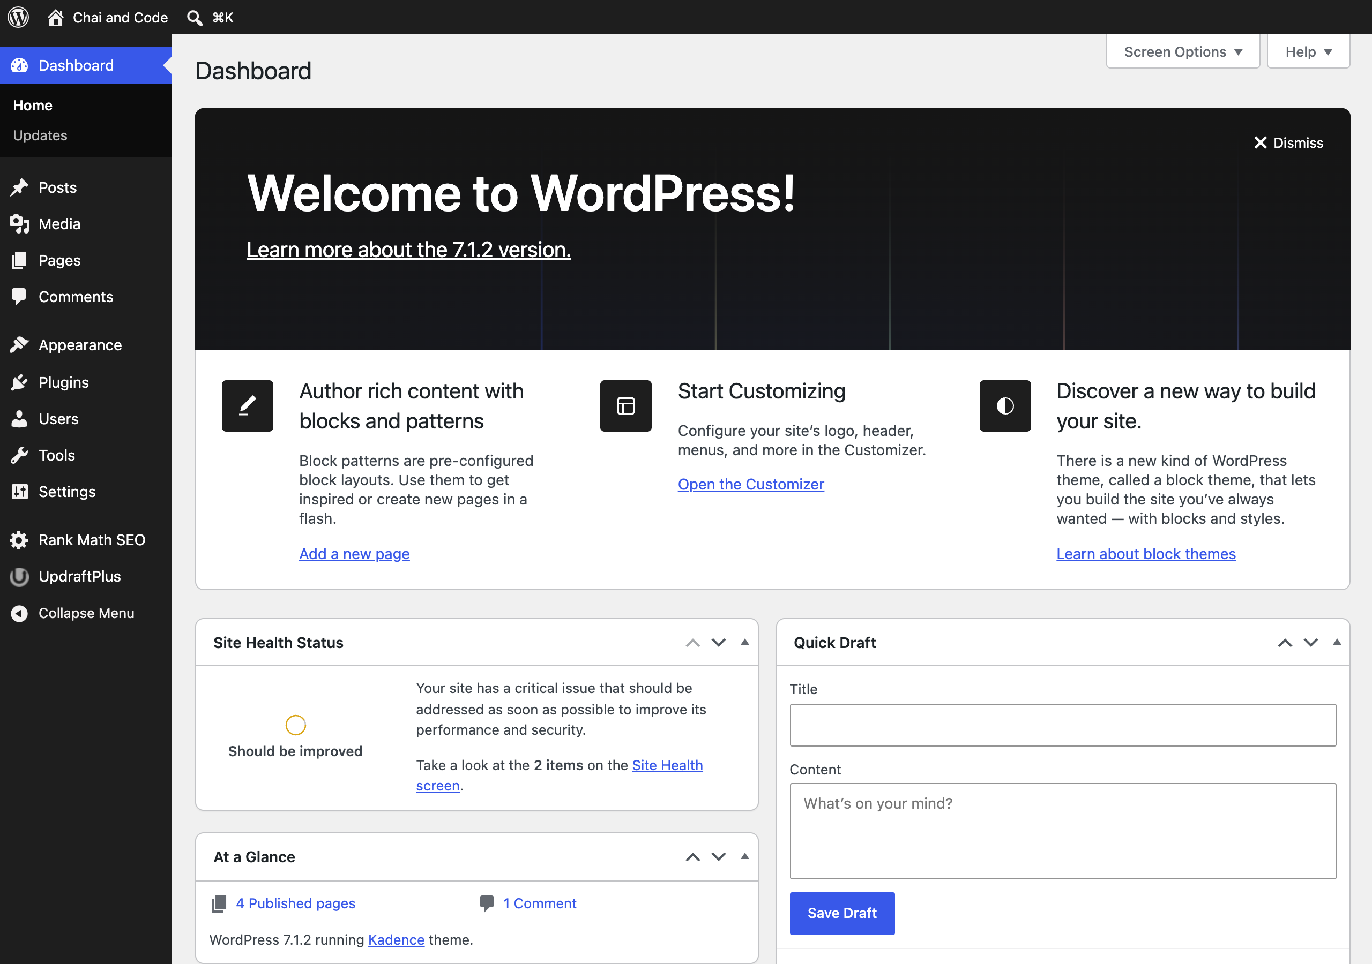This screenshot has height=964, width=1372.
Task: Open the command palette search icon
Action: [194, 18]
